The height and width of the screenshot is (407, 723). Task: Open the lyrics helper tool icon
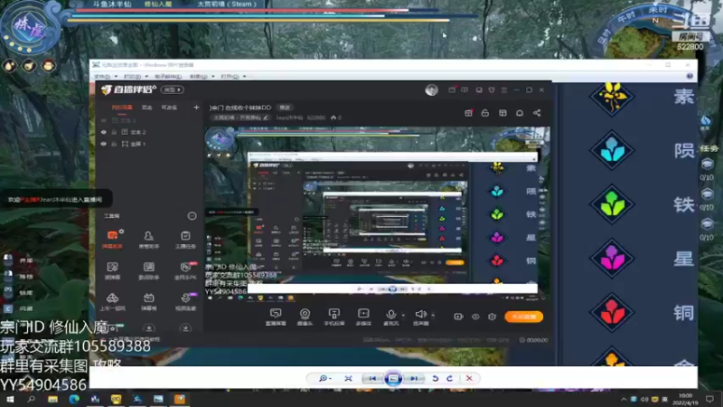(x=148, y=270)
